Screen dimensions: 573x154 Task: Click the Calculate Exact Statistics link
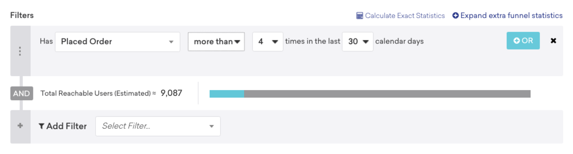pos(405,16)
